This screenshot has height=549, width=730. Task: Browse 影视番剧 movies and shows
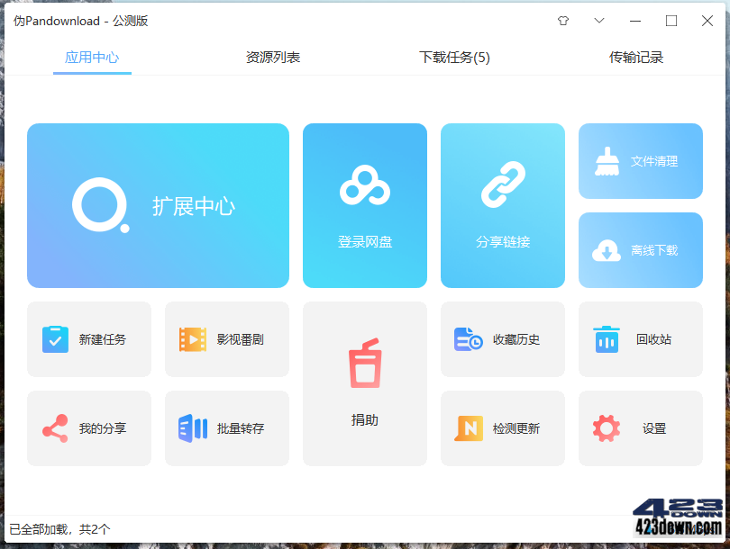tap(226, 339)
